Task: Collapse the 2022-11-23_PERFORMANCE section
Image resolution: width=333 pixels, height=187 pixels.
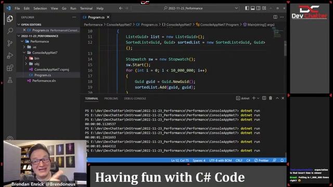Action: click(19, 36)
